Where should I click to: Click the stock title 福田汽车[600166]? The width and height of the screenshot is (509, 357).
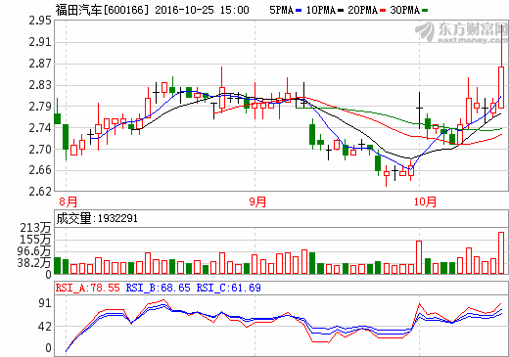(x=102, y=10)
